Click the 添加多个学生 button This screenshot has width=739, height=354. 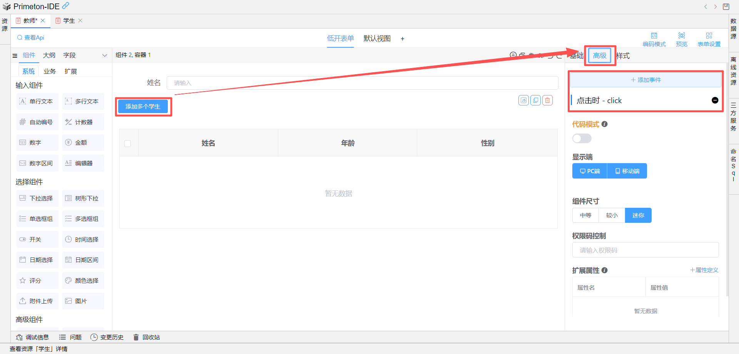click(143, 107)
